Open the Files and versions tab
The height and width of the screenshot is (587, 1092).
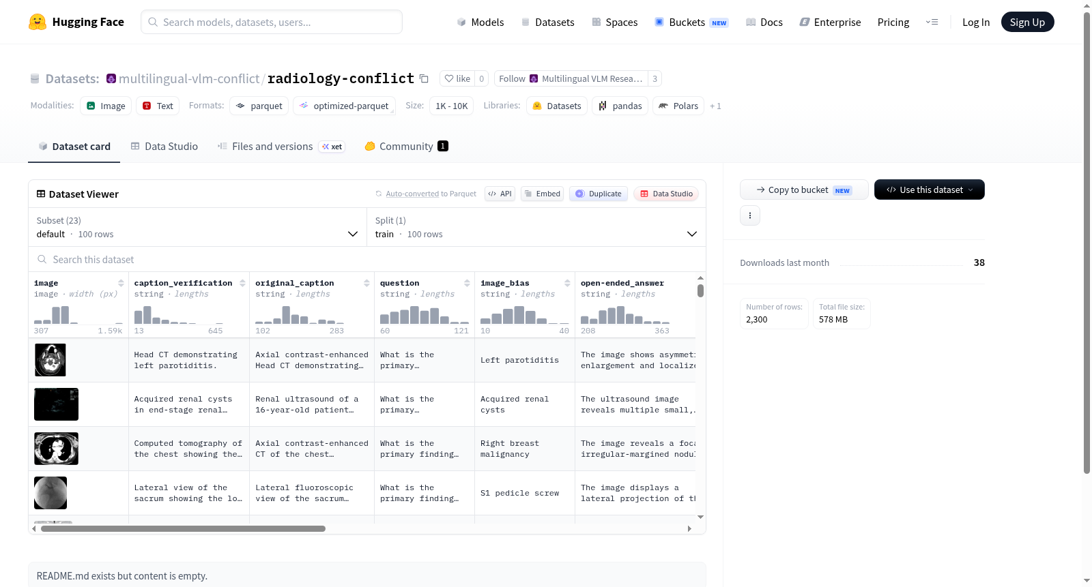point(281,146)
